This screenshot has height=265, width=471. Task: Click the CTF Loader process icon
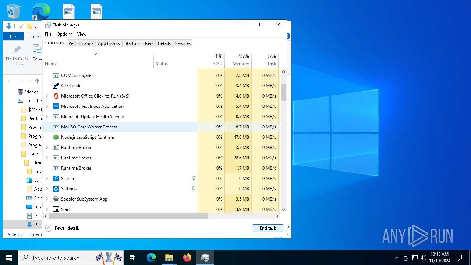click(56, 86)
